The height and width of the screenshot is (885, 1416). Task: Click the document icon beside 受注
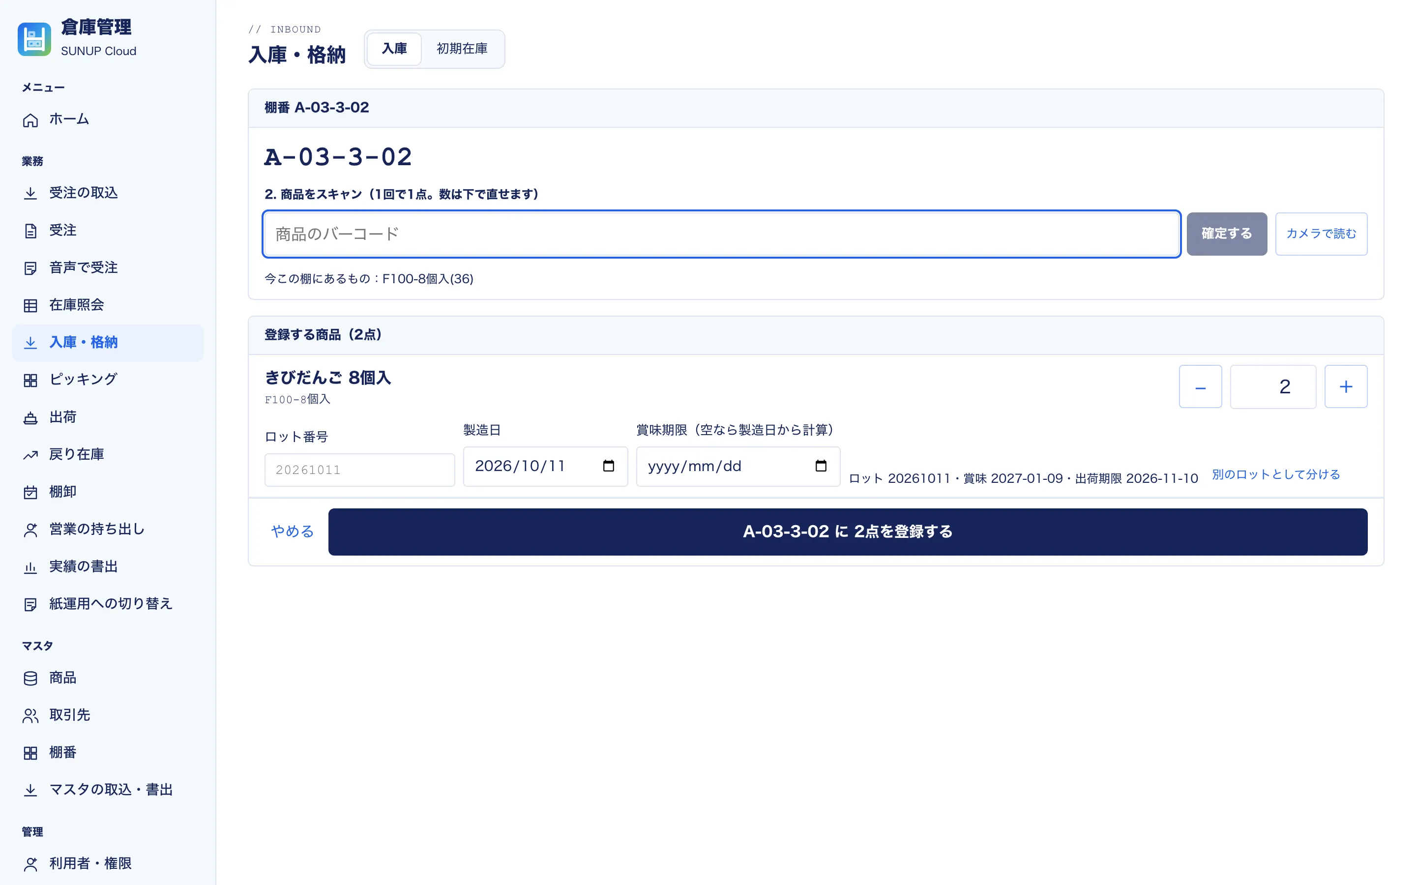(x=30, y=231)
